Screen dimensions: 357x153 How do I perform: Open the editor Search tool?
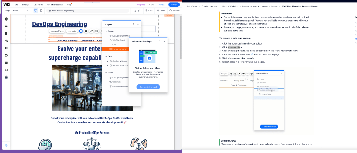[174, 11]
